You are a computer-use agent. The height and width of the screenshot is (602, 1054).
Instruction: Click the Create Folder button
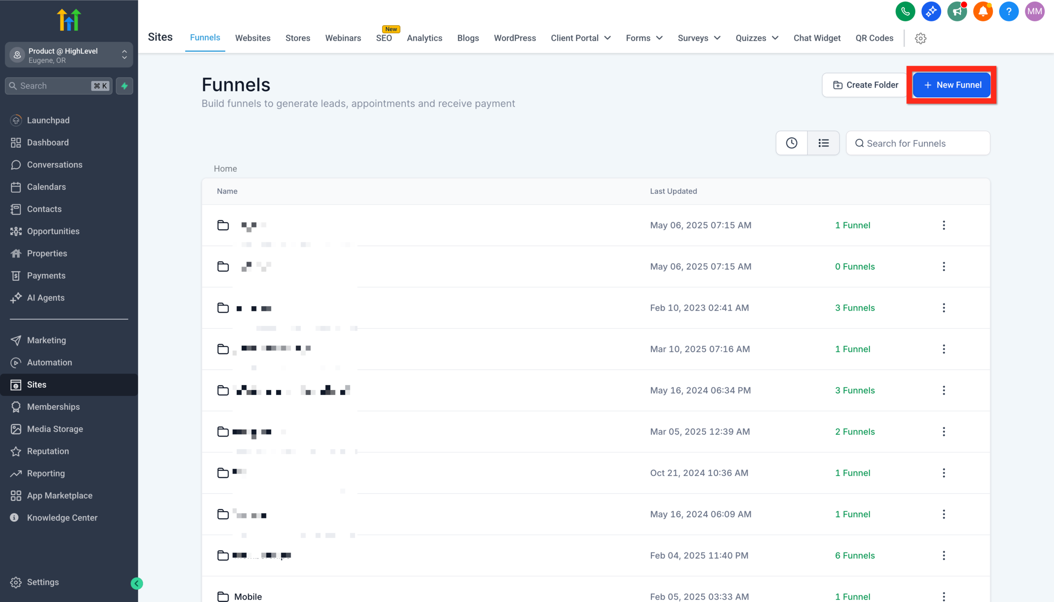(x=864, y=85)
